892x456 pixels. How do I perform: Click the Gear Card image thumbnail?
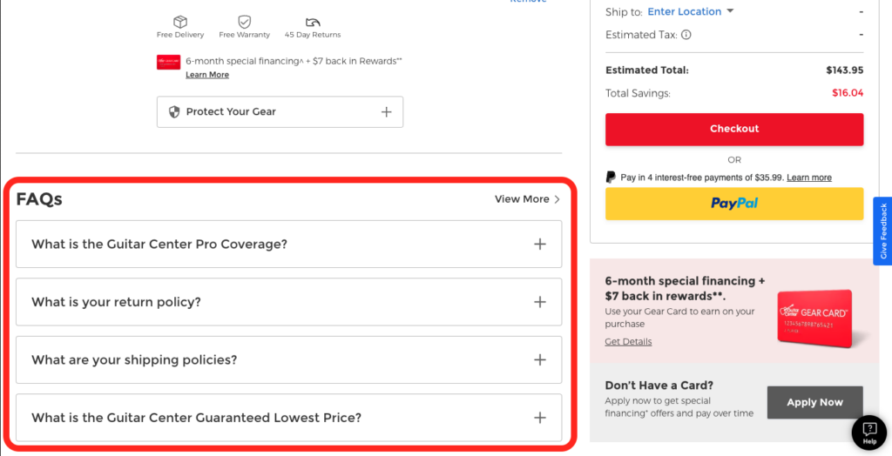814,319
